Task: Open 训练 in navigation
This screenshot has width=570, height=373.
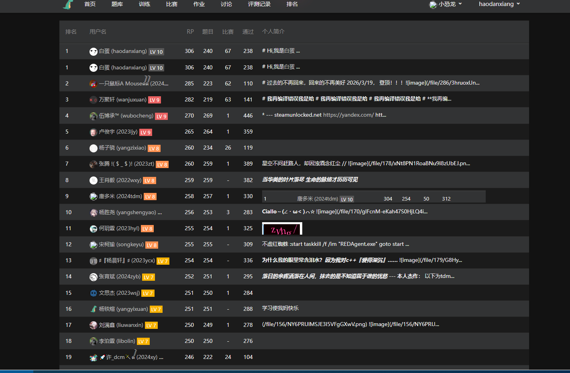Action: point(145,4)
